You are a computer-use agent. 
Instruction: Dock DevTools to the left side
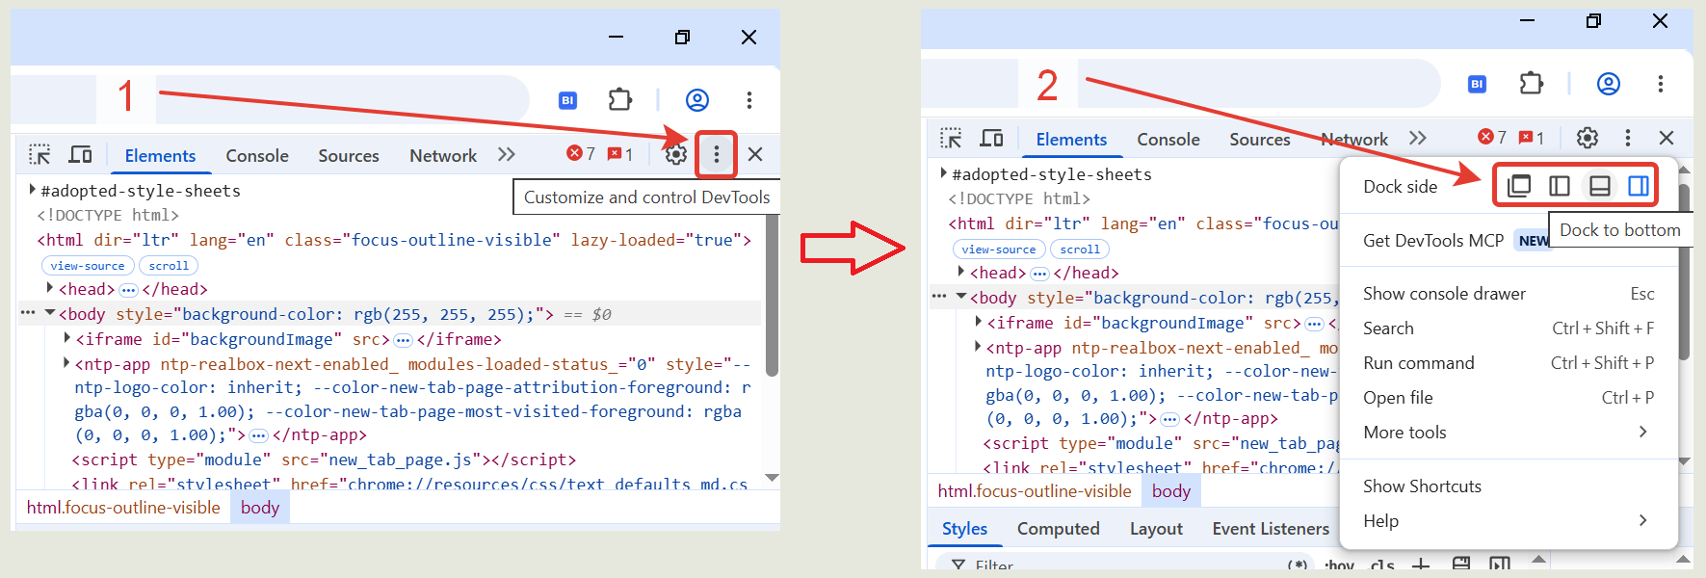[1560, 186]
